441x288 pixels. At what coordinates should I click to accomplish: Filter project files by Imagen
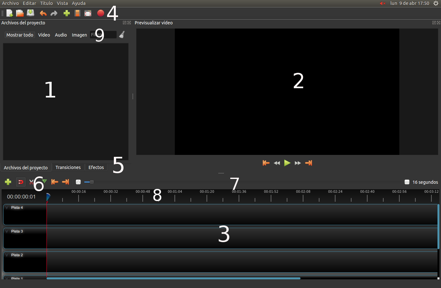point(79,35)
